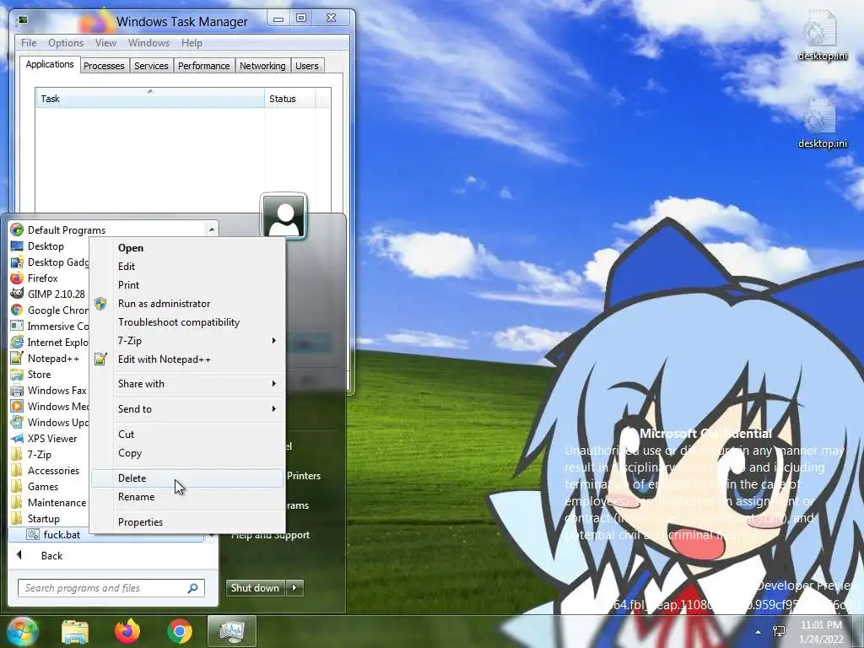
Task: Open XPS Viewer from programs list
Action: point(44,438)
